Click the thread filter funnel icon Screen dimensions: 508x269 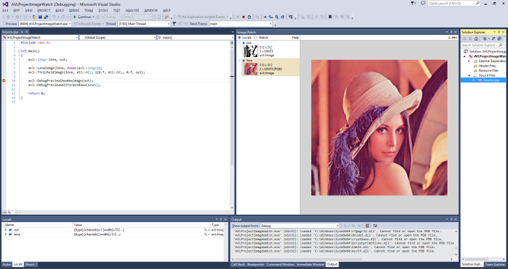[x=175, y=24]
